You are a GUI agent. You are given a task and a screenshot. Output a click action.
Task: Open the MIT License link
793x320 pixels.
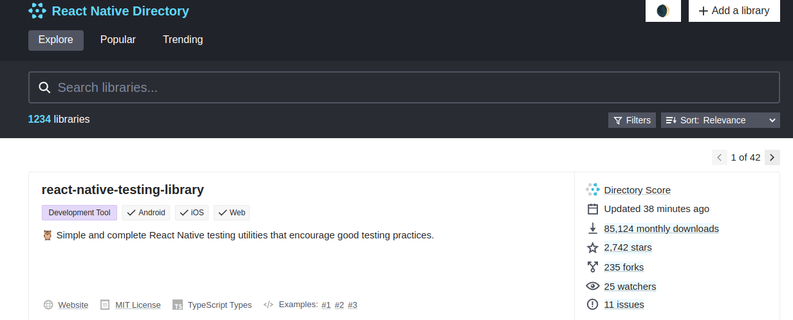138,305
